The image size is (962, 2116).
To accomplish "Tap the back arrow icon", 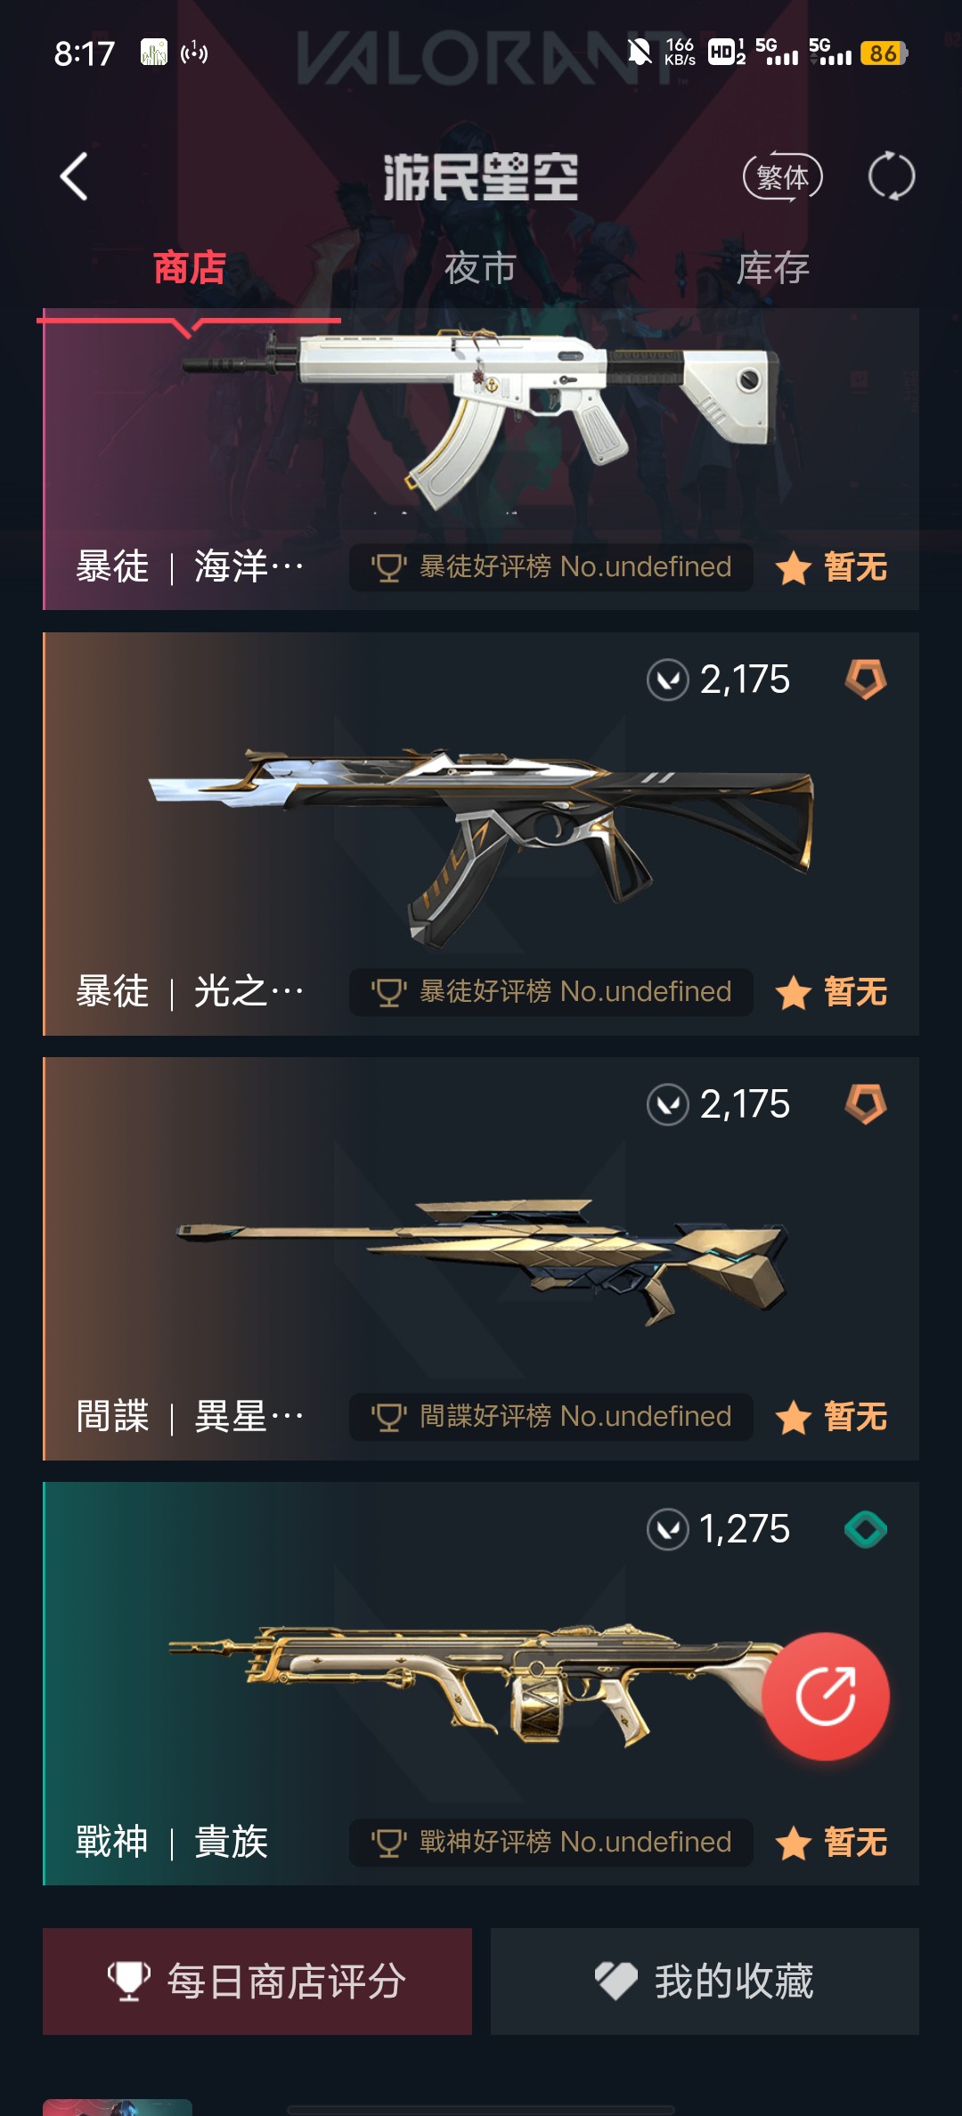I will [x=74, y=176].
